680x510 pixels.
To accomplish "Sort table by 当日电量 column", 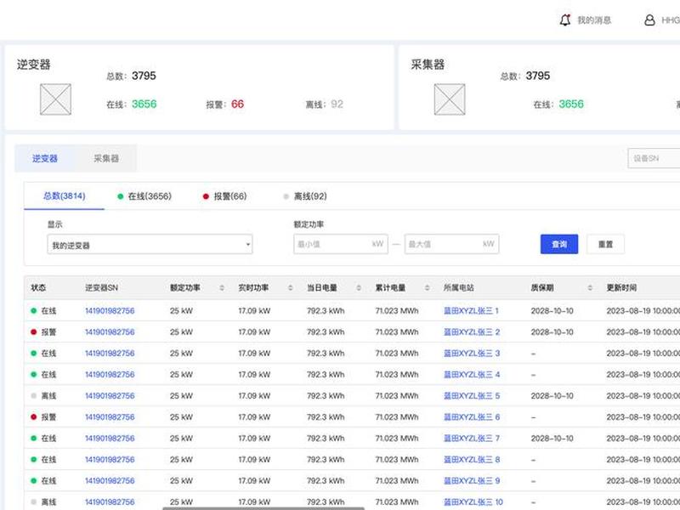I will point(358,288).
